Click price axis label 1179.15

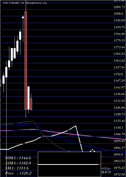119,40
